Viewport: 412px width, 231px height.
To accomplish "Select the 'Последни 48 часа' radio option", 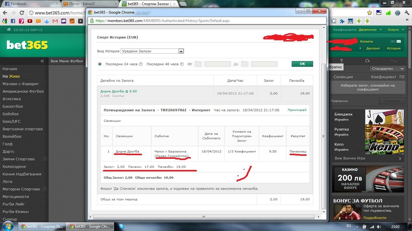I will point(141,64).
